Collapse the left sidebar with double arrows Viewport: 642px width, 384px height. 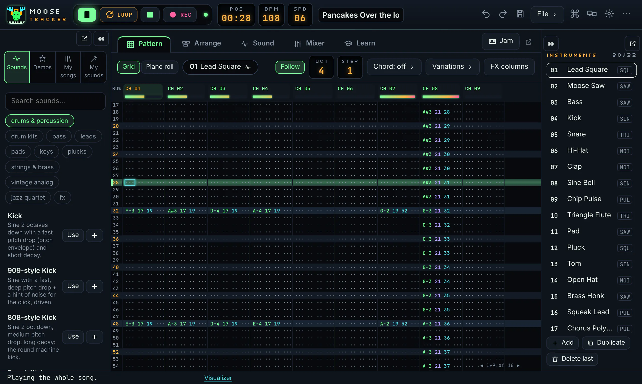pos(101,39)
